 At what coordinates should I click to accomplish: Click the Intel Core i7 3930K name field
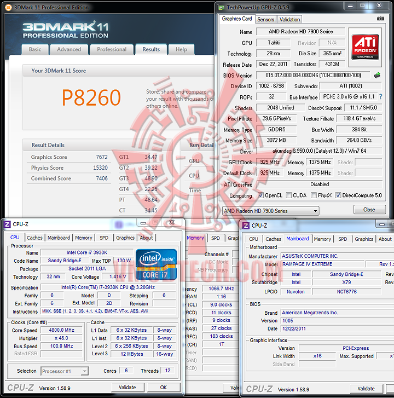[x=87, y=252]
